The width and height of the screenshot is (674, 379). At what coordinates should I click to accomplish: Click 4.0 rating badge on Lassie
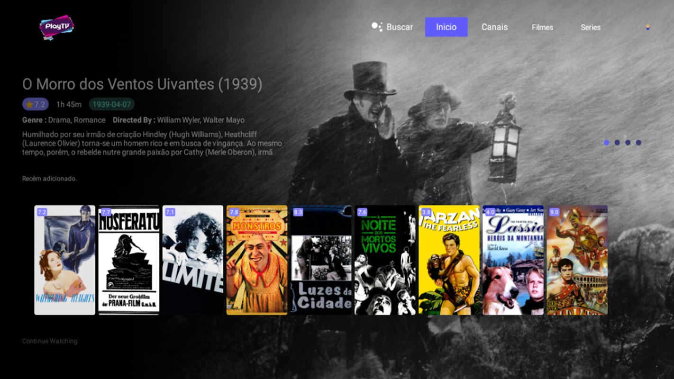(490, 212)
